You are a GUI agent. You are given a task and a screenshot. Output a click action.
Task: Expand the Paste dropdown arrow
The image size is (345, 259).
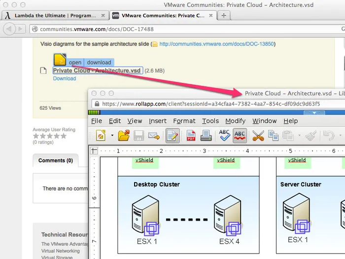click(x=299, y=135)
